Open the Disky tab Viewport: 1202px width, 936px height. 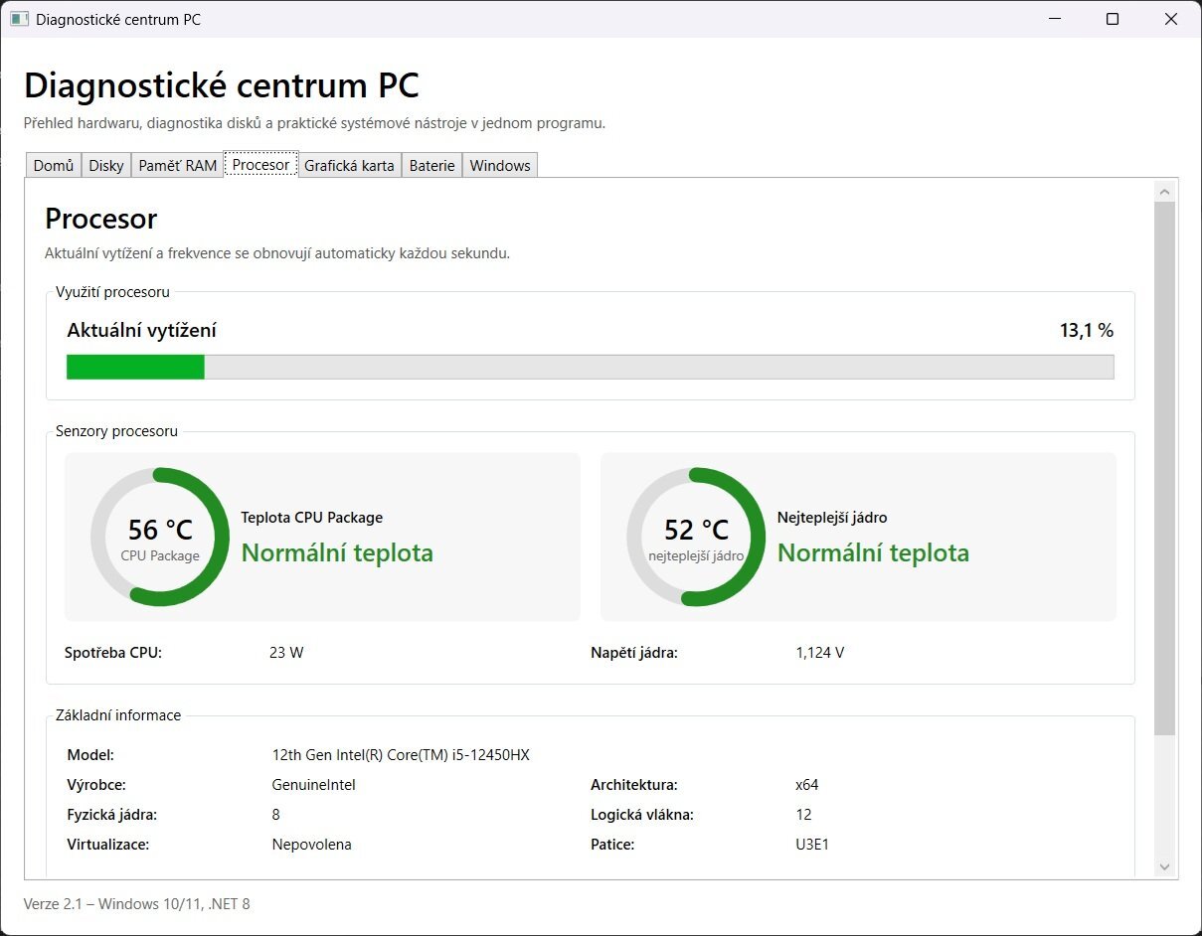(106, 166)
